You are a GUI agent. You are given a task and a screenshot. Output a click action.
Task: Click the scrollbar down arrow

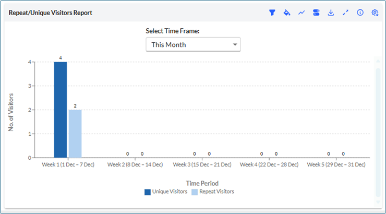378,202
